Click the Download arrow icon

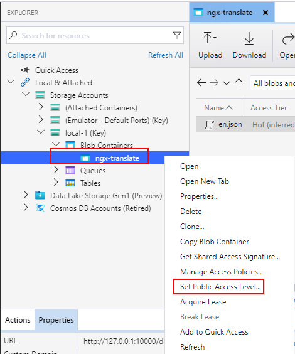(249, 38)
